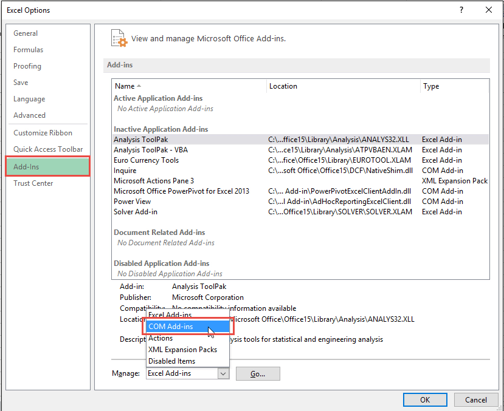This screenshot has height=411, width=504.
Task: Select Analysis ToolPak row
Action: pos(300,140)
